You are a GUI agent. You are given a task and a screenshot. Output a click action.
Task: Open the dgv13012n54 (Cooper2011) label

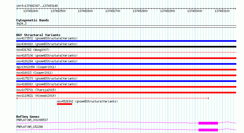click(x=36, y=67)
